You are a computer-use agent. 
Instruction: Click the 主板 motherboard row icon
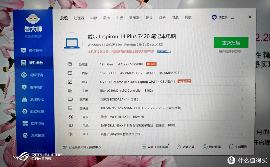70,91
